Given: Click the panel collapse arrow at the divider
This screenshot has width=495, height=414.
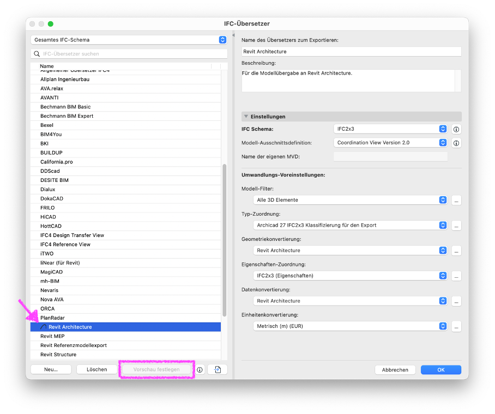Looking at the screenshot, I should point(234,35).
